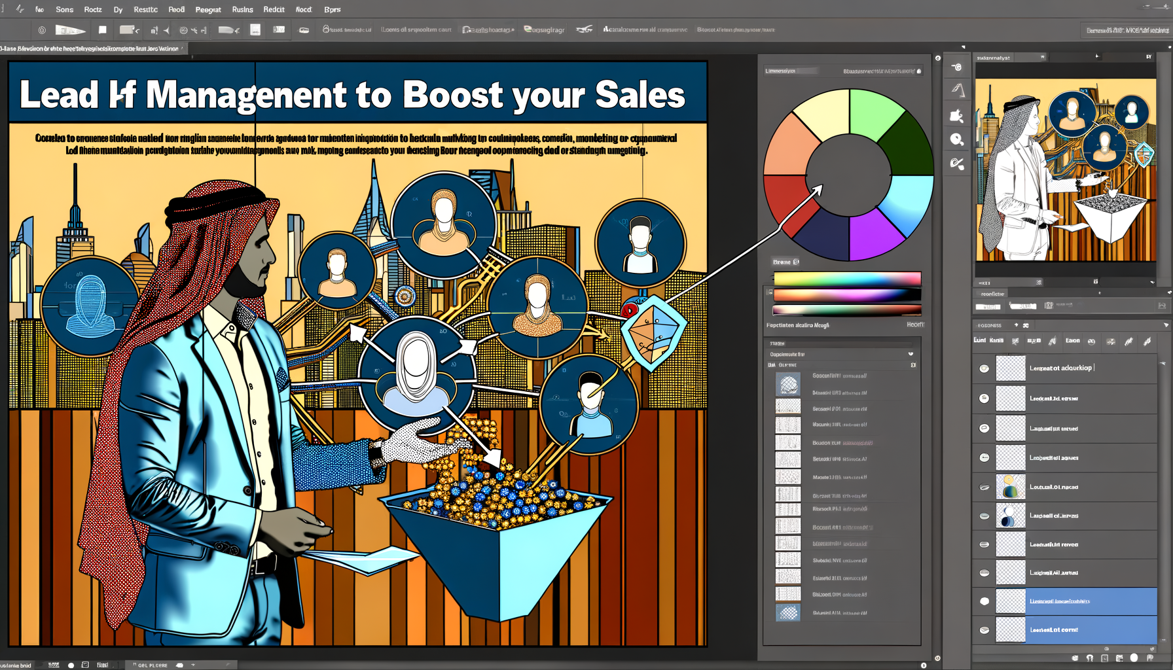The image size is (1173, 670).
Task: Open the Peegrat menu in menu bar
Action: 208,9
